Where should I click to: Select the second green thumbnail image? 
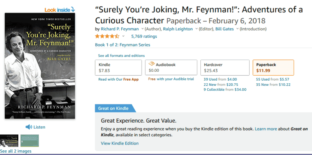pos(30,141)
